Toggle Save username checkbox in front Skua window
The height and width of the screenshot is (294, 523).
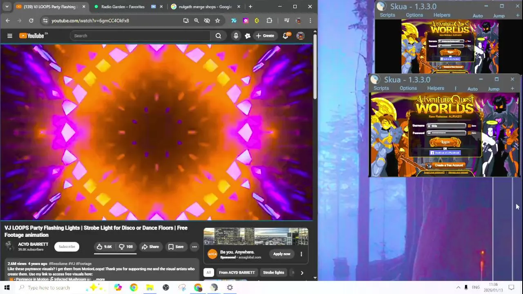(469, 126)
